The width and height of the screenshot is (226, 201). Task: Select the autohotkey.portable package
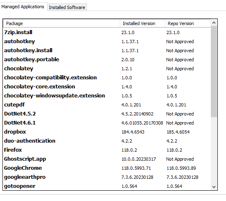click(x=107, y=60)
